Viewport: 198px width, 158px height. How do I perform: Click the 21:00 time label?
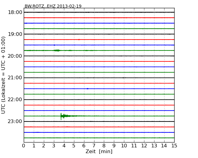tap(15, 78)
